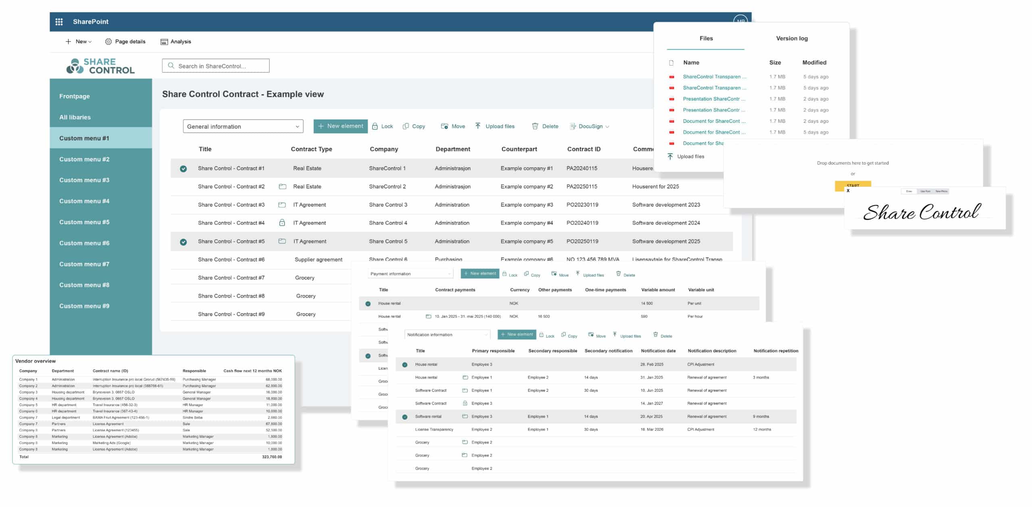
Task: Click Copy icon in Notification information toolbar
Action: 564,334
